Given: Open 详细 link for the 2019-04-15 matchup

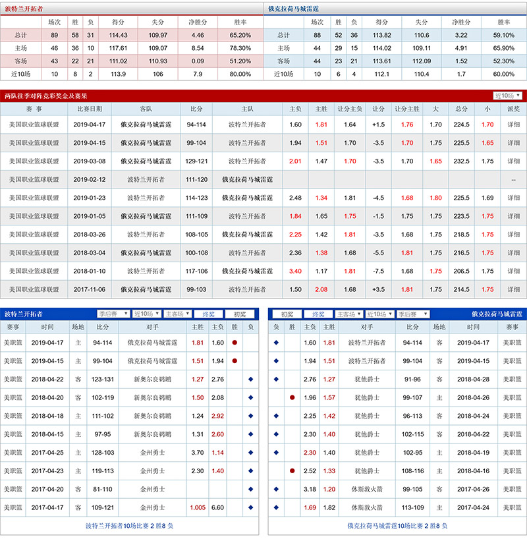Looking at the screenshot, I should (x=514, y=142).
